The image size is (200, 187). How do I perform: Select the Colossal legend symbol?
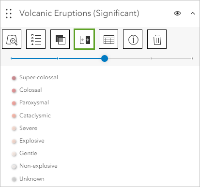click(x=14, y=91)
